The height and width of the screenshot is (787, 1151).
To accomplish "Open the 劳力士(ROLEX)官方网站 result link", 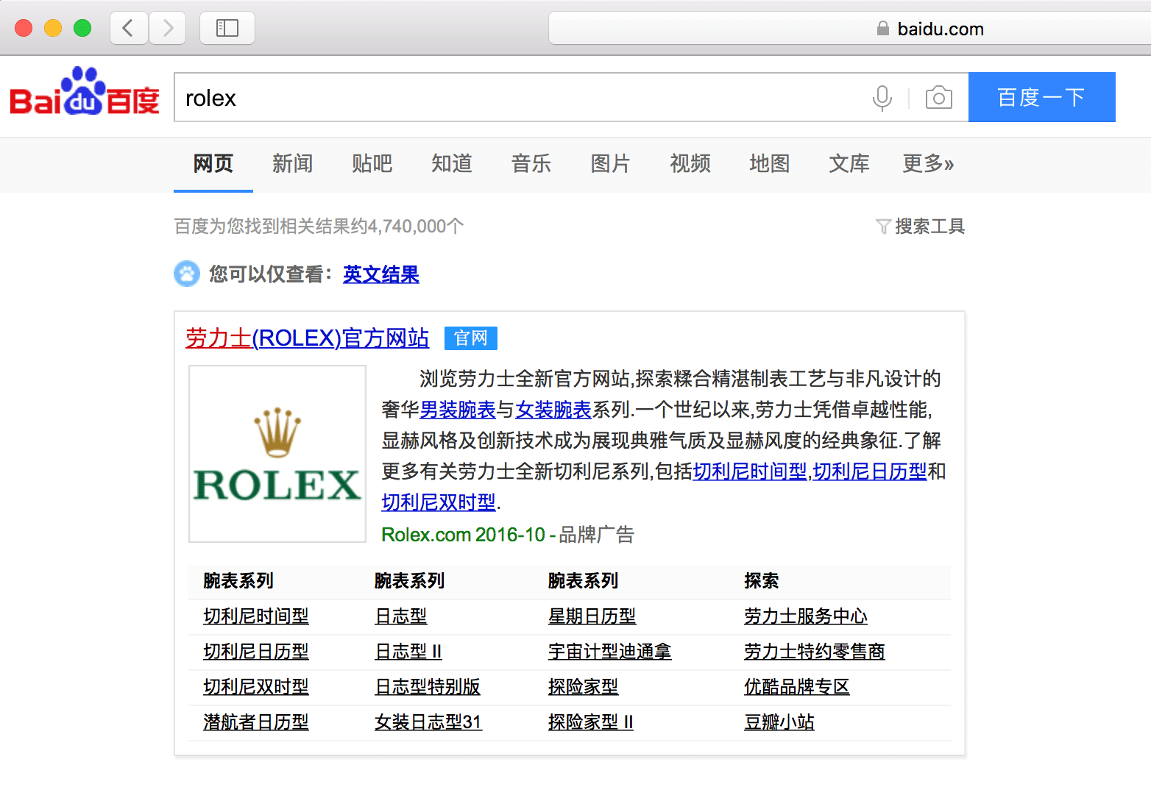I will [x=307, y=338].
